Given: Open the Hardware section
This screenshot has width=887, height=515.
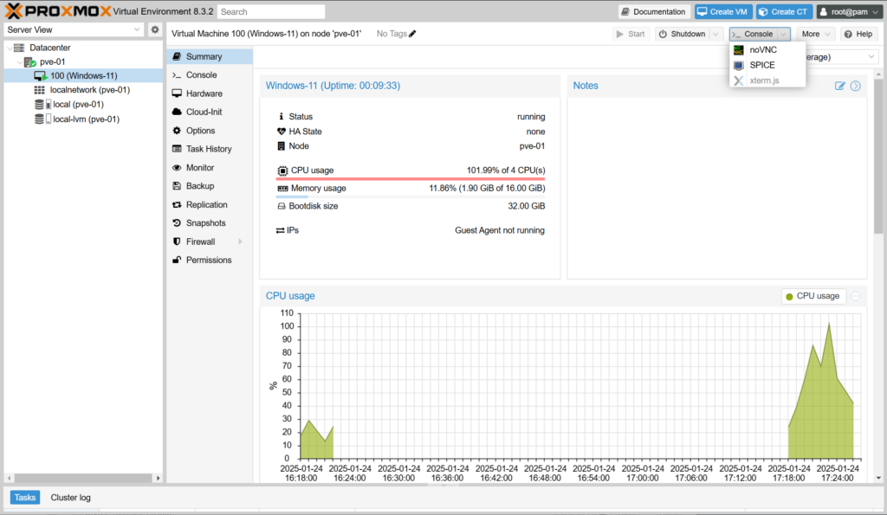Looking at the screenshot, I should [x=204, y=93].
